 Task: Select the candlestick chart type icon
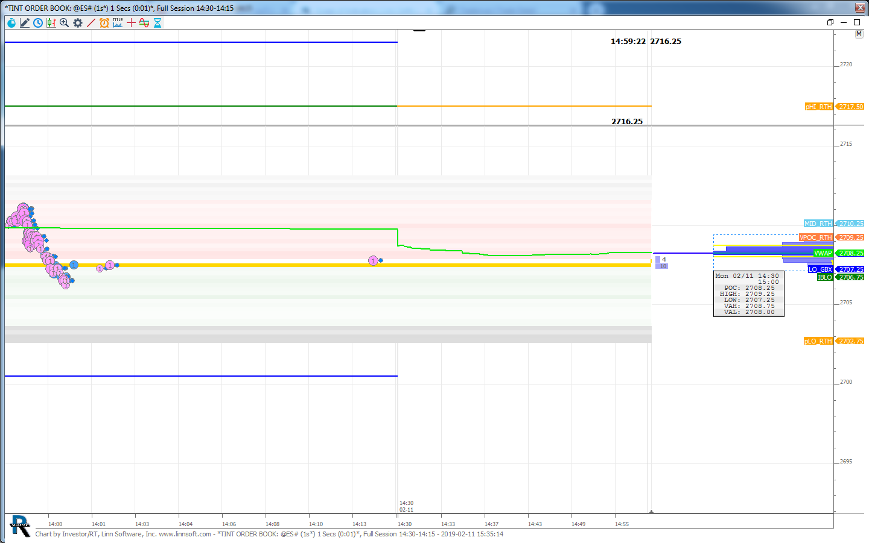(51, 23)
